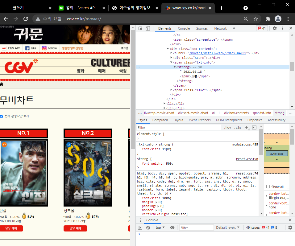Click the tab search dropdown icon
The height and width of the screenshot is (246, 295).
point(246,8)
